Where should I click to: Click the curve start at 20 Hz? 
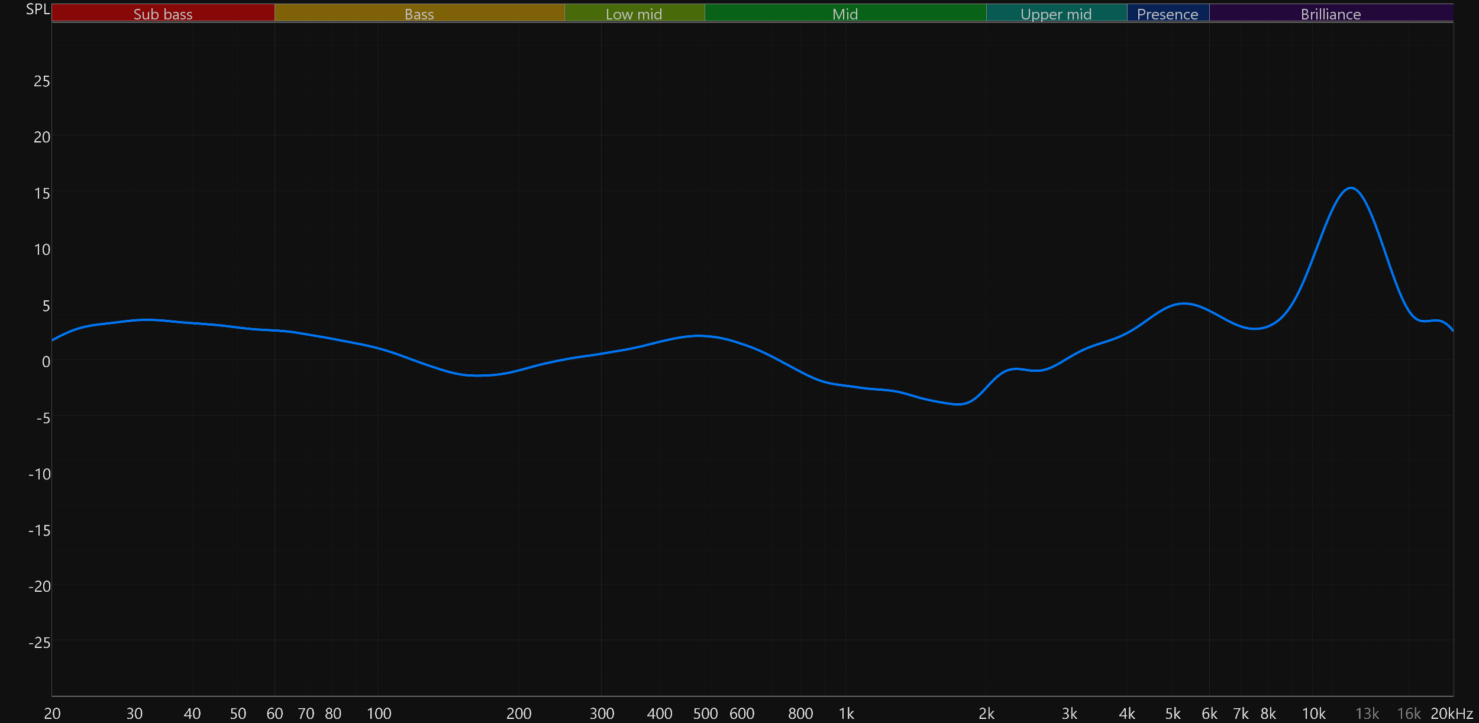(x=53, y=340)
